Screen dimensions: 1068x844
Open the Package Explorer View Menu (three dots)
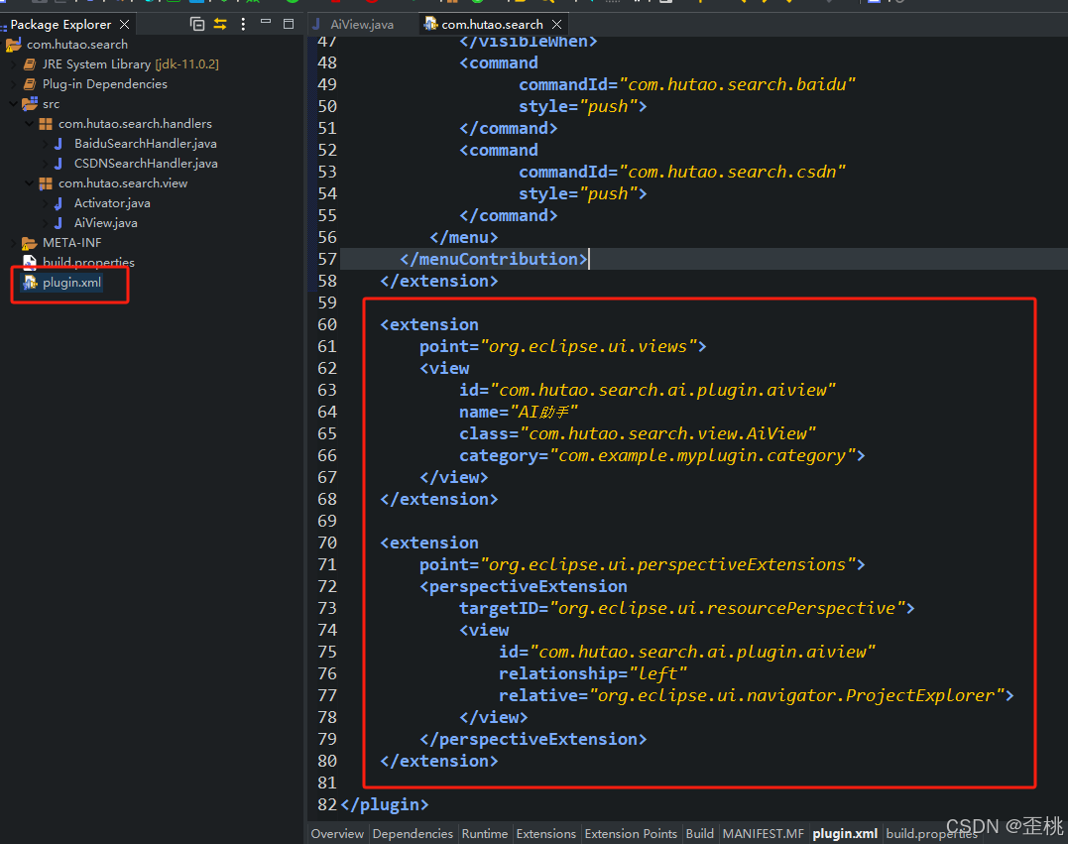pos(243,24)
